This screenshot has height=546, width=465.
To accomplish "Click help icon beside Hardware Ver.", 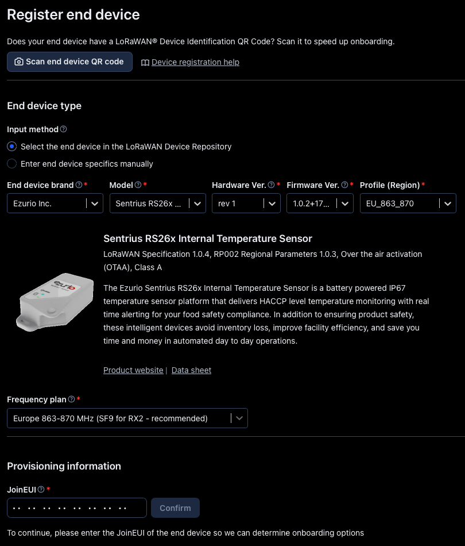I will pos(271,185).
